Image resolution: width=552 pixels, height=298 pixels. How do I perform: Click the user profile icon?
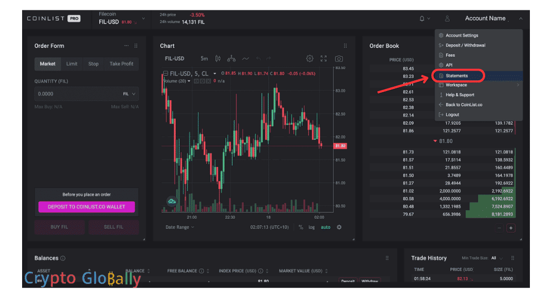[x=447, y=19]
